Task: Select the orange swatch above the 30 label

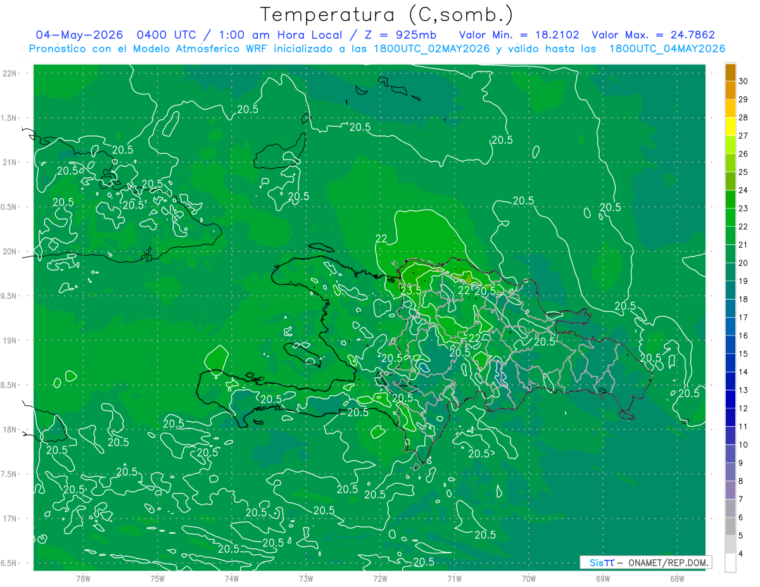Action: [x=730, y=73]
